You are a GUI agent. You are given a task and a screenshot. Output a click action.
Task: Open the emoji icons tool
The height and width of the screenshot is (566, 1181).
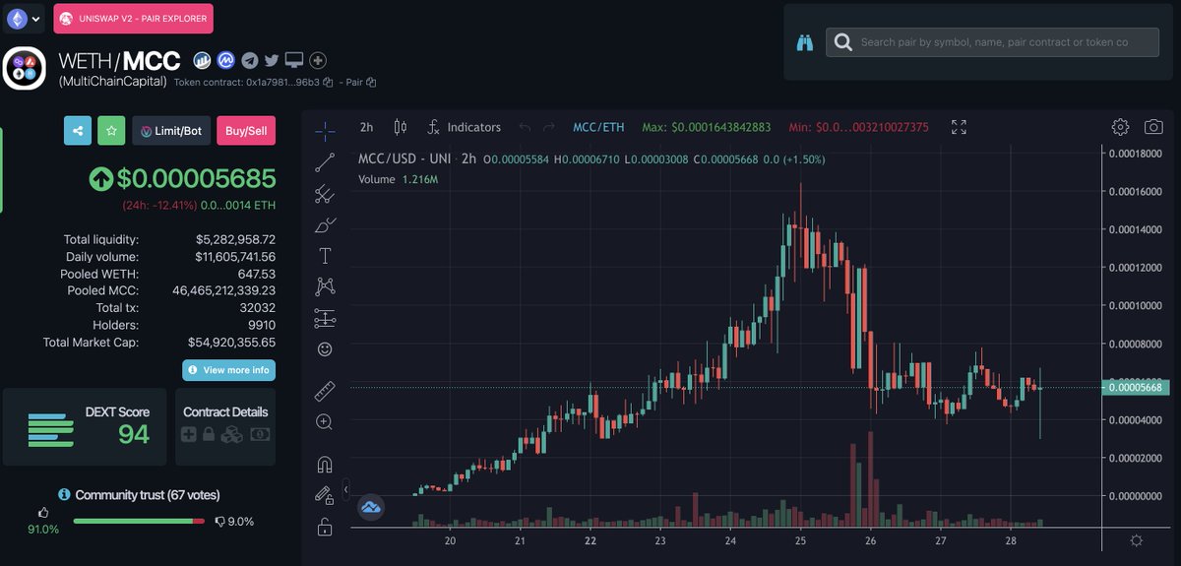[325, 349]
